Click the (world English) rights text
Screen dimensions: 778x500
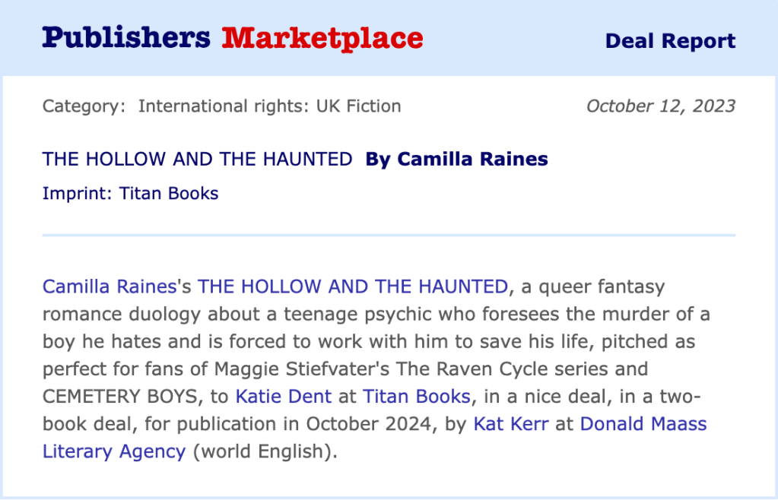(265, 451)
